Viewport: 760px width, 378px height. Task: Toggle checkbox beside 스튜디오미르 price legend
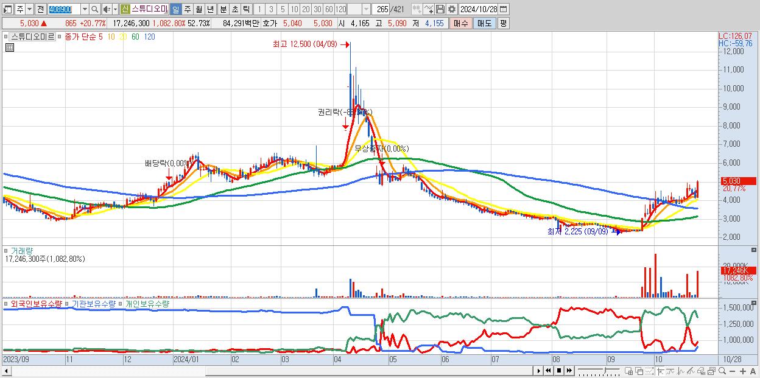pos(6,37)
